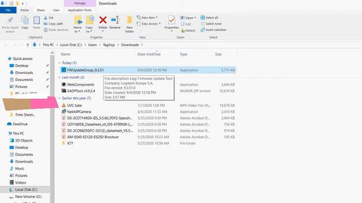Open the New item dropdown
Image resolution: width=362 pixels, height=203 pixels.
click(147, 17)
